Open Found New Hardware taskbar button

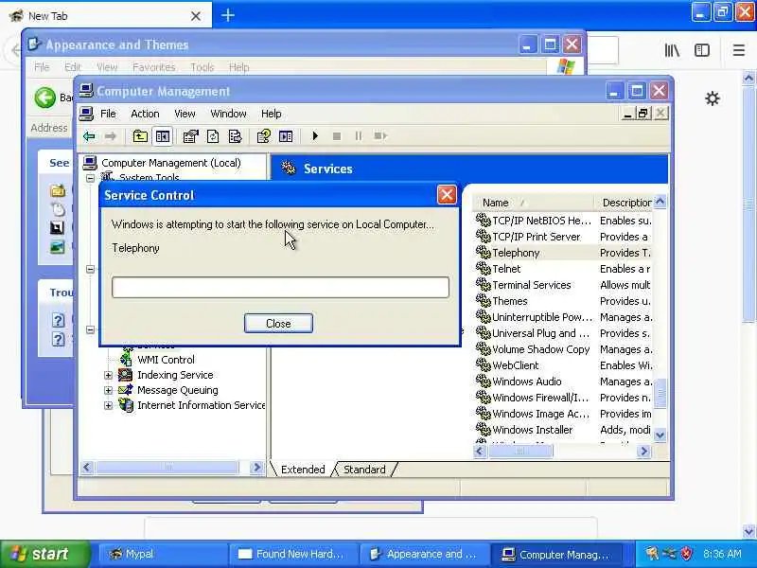point(293,554)
